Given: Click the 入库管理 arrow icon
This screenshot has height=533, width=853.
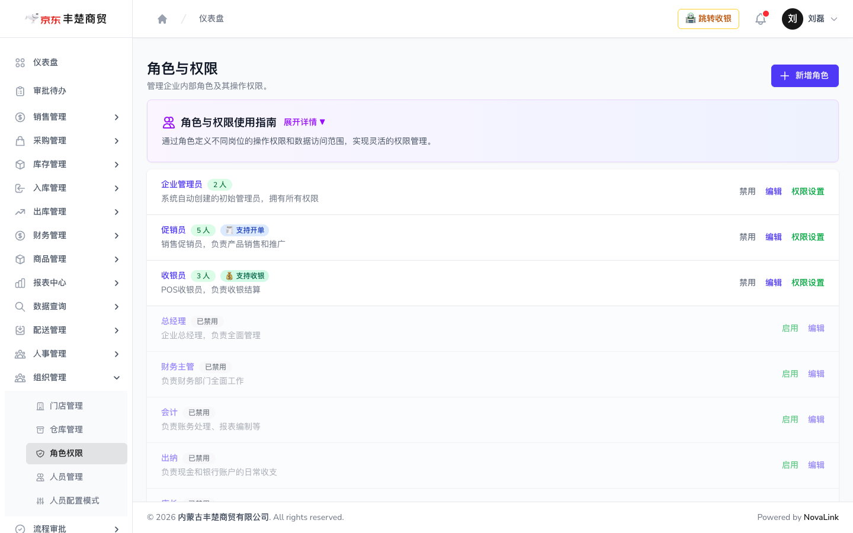Looking at the screenshot, I should pos(20,188).
